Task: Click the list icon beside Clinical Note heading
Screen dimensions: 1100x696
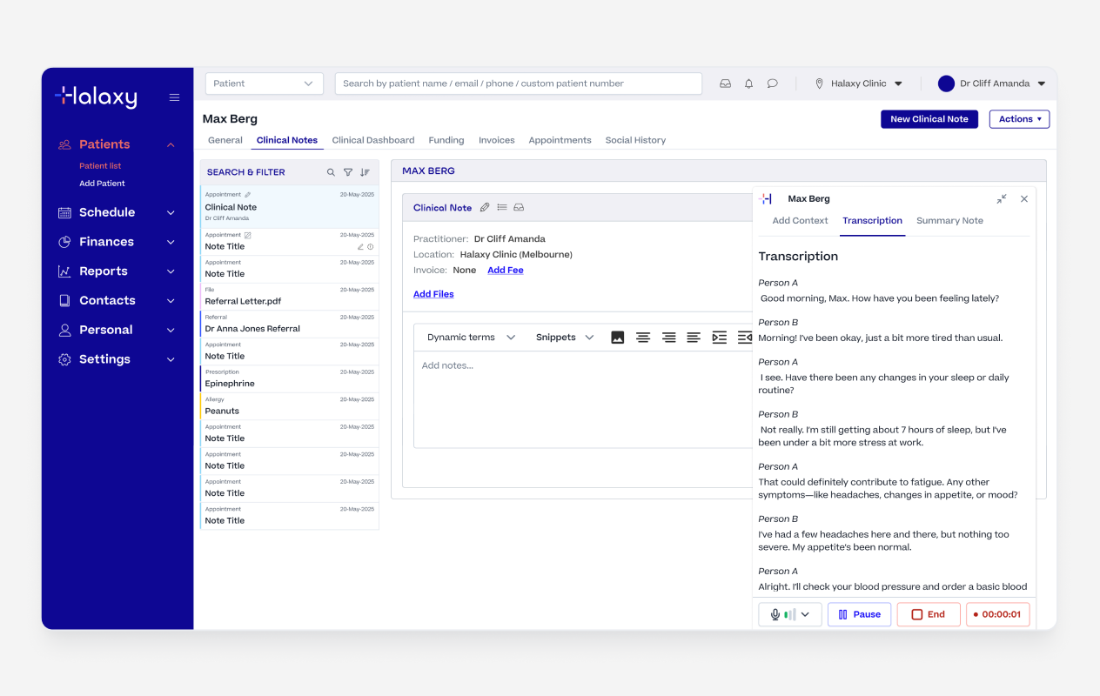Action: pyautogui.click(x=502, y=208)
